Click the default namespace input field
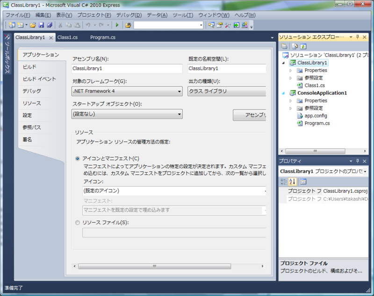 coord(227,68)
